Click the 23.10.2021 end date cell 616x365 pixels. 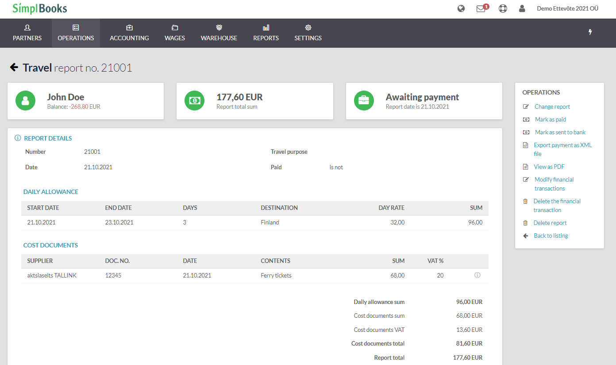click(119, 222)
